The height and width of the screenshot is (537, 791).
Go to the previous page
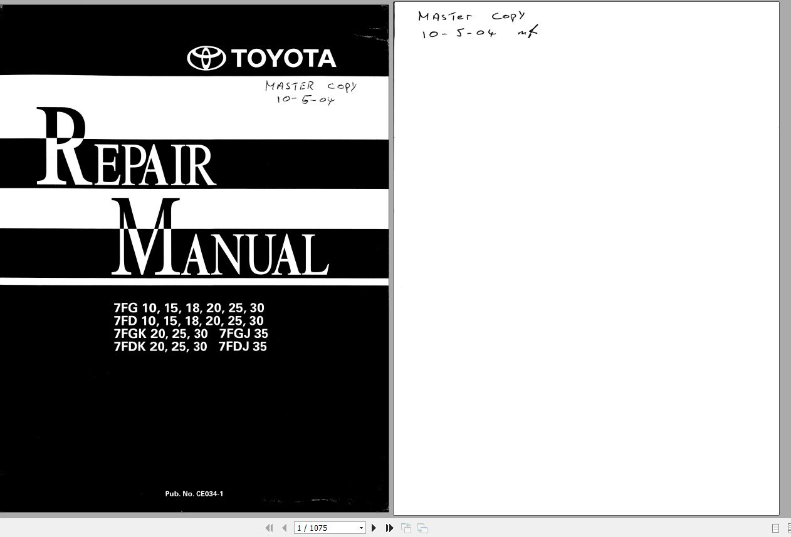tap(284, 528)
